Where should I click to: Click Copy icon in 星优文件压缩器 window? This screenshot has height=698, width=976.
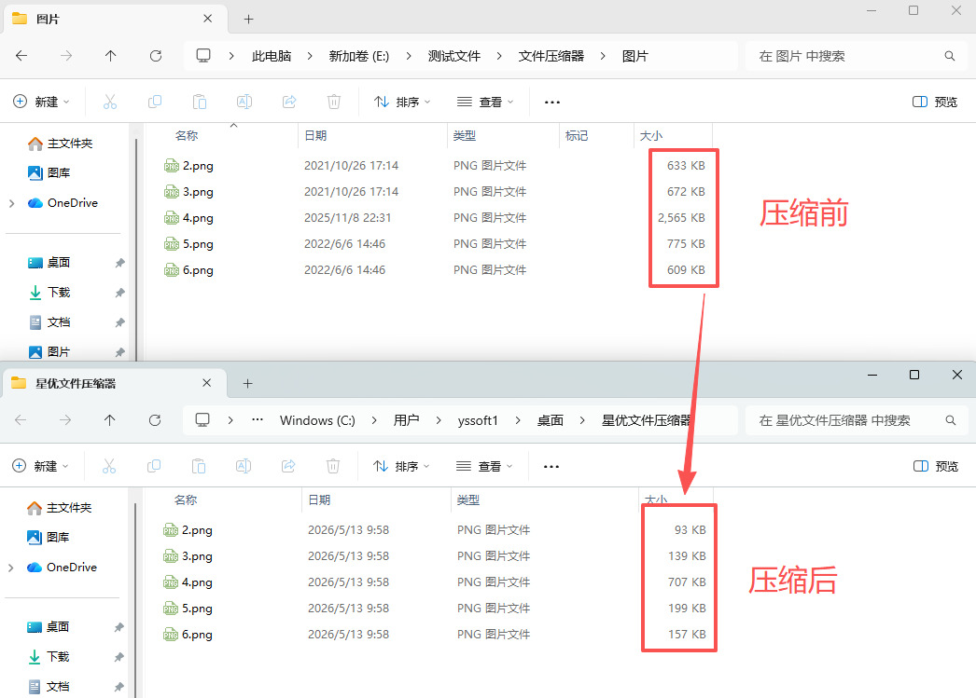coord(154,466)
